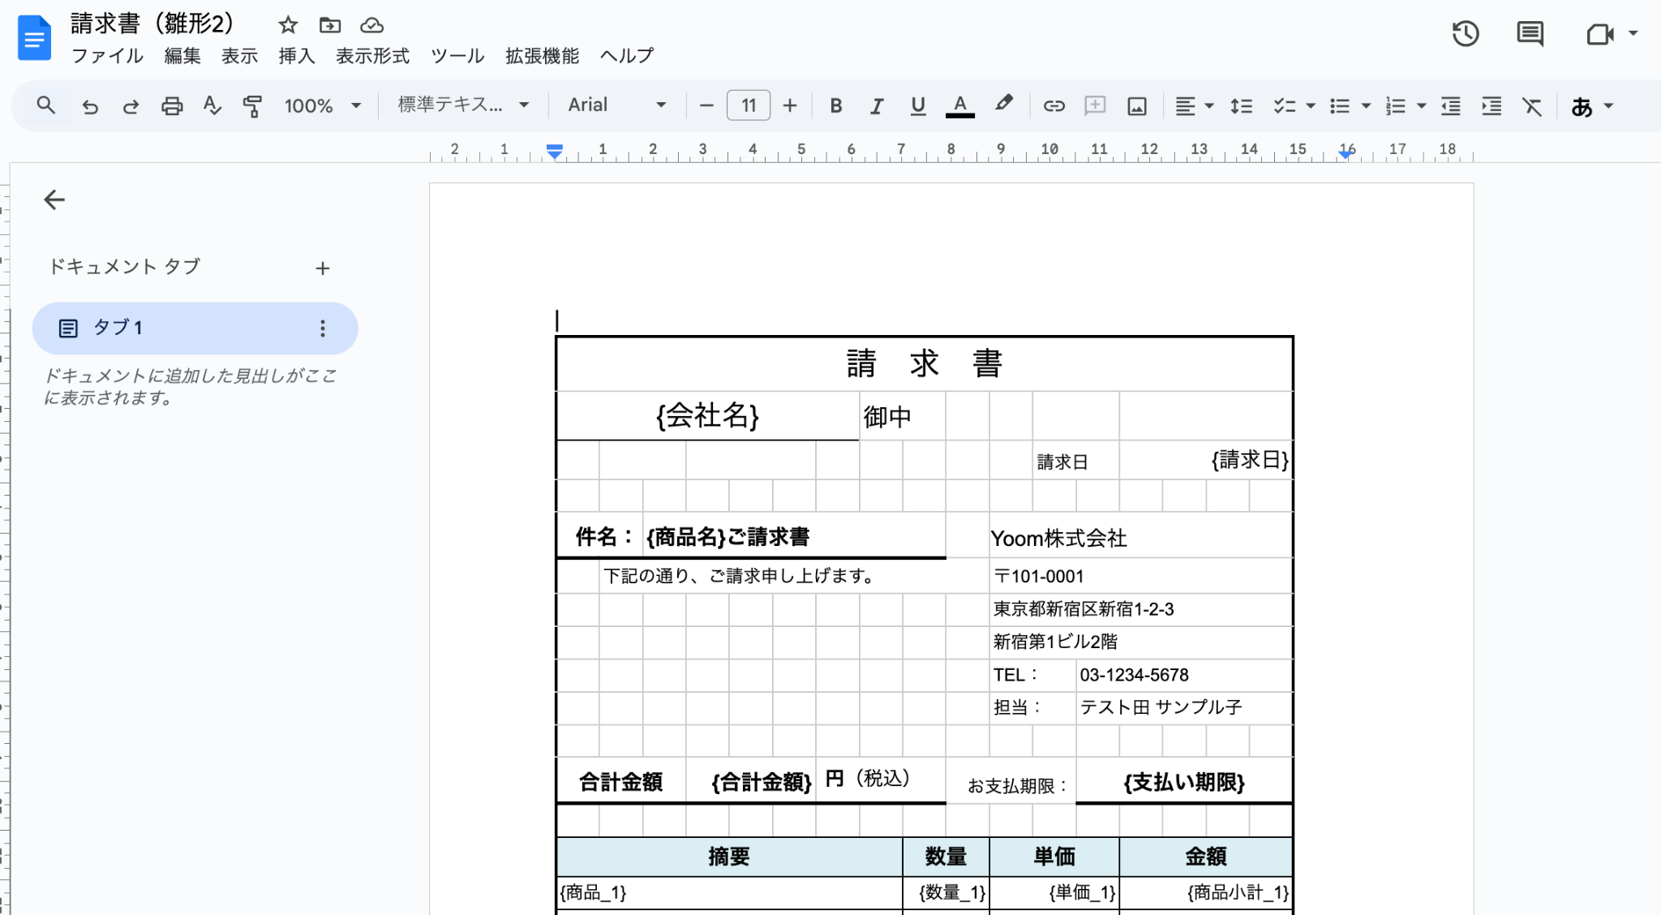
Task: Click the move to folder icon
Action: click(329, 25)
